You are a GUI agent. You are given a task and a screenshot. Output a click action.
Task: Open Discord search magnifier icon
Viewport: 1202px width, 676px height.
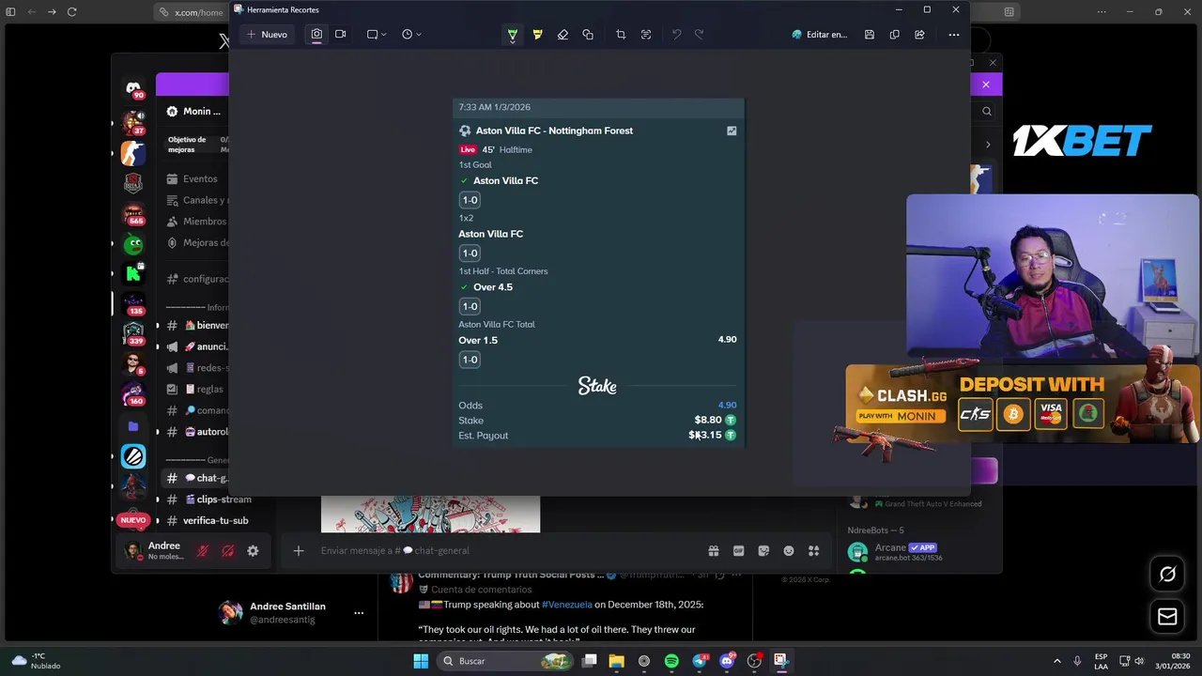pyautogui.click(x=986, y=111)
